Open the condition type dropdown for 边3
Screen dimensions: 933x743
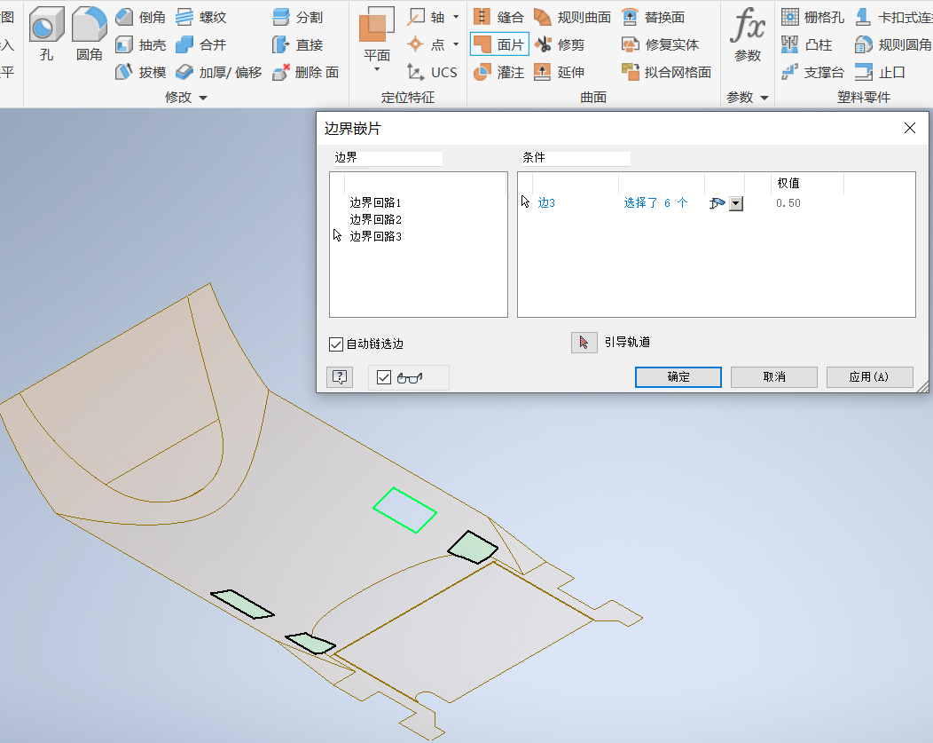tap(736, 203)
